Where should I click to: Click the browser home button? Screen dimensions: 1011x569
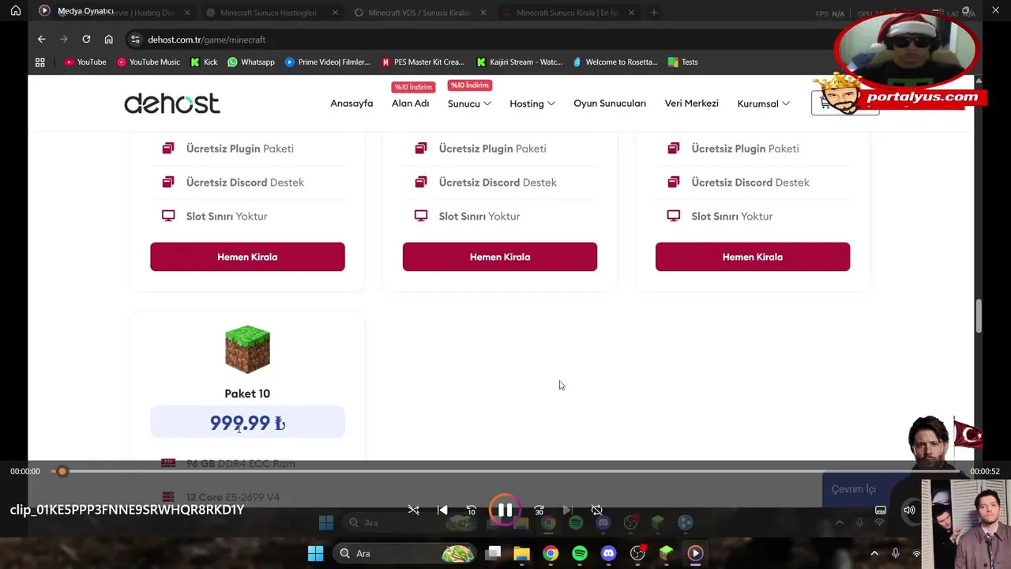[x=109, y=40]
